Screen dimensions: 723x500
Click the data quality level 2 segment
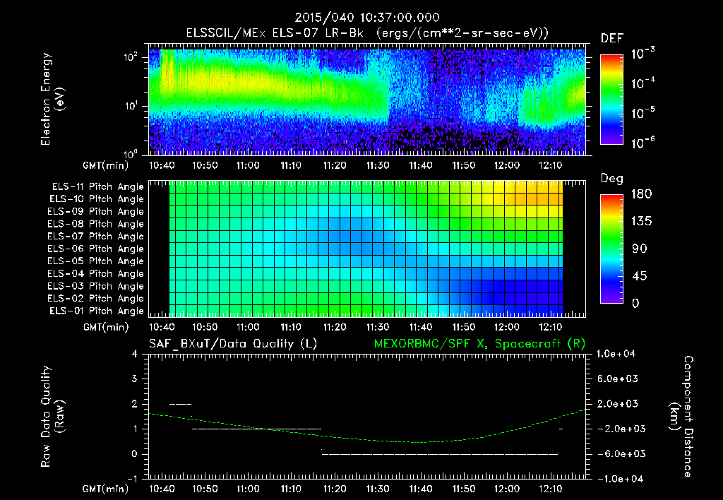point(180,404)
